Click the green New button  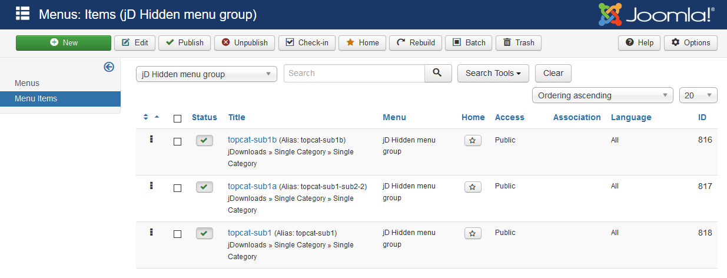point(64,42)
